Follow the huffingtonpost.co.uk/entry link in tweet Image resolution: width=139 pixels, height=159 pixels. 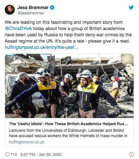[41, 47]
